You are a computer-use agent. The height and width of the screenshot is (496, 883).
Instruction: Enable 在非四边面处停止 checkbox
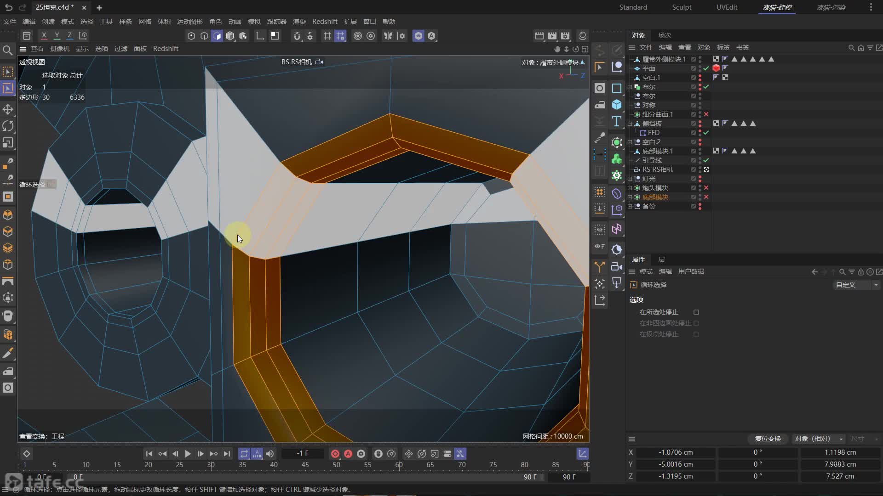[696, 323]
